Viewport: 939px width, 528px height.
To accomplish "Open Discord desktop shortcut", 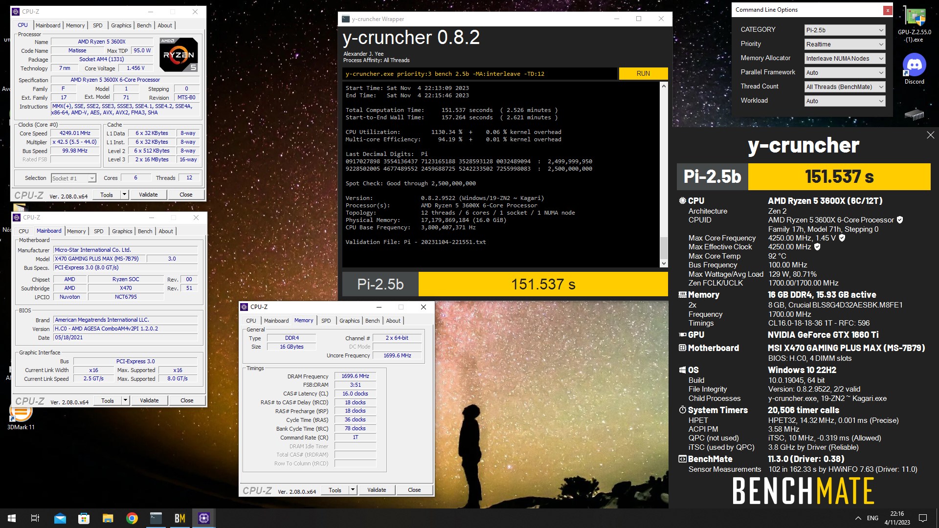I will (914, 68).
